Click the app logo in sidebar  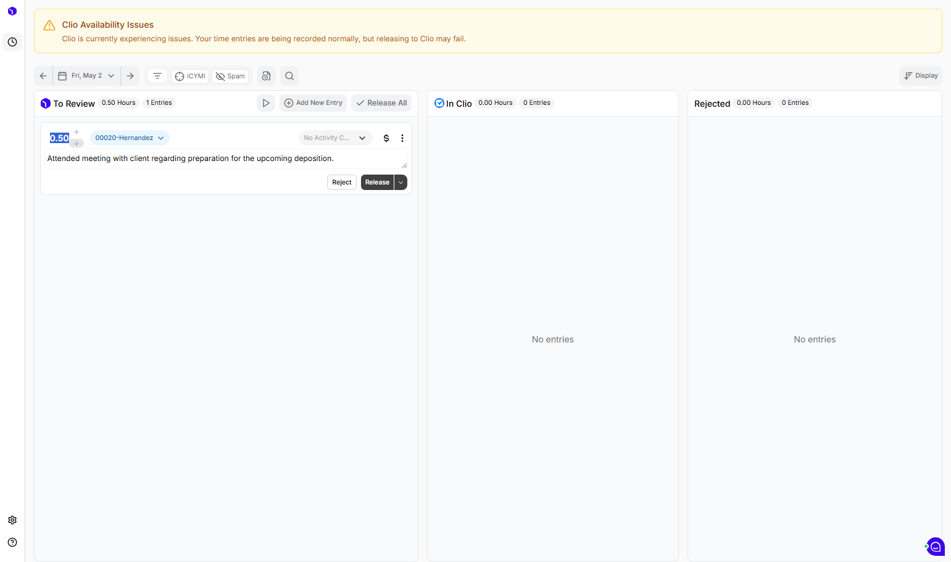coord(12,11)
